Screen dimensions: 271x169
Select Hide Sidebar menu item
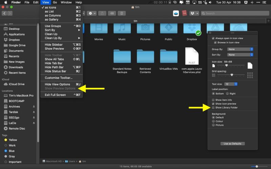pyautogui.click(x=62, y=45)
